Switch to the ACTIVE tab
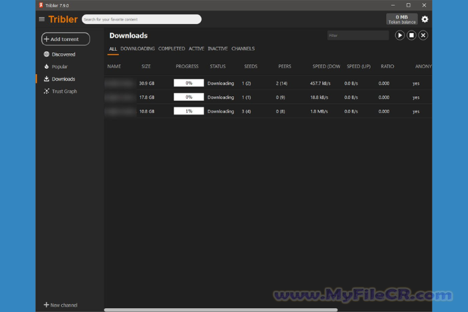Viewport: 468px width, 312px height. coord(196,49)
